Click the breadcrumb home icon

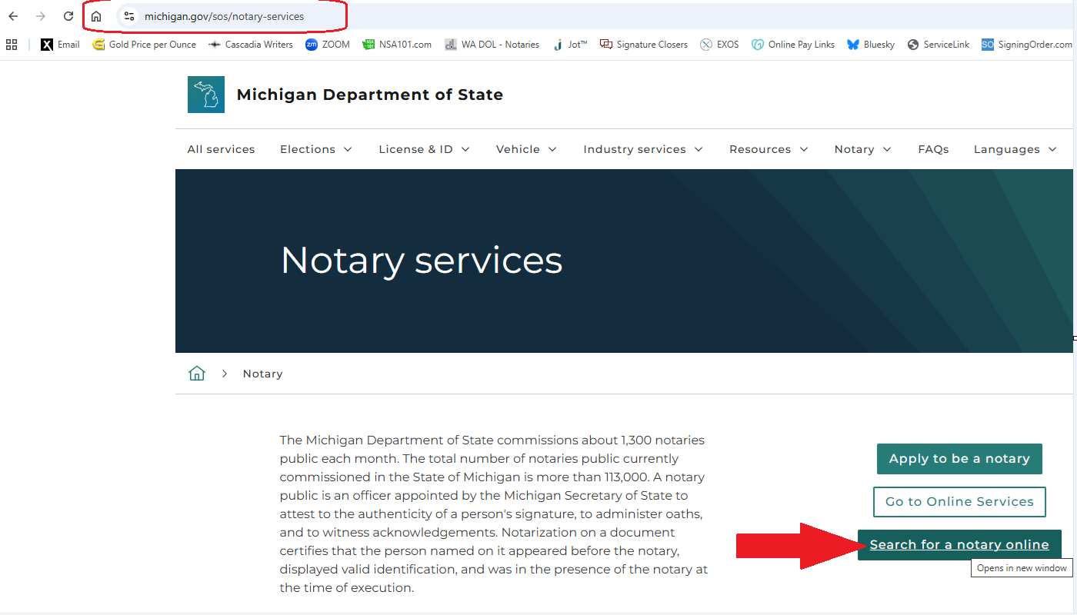[197, 374]
